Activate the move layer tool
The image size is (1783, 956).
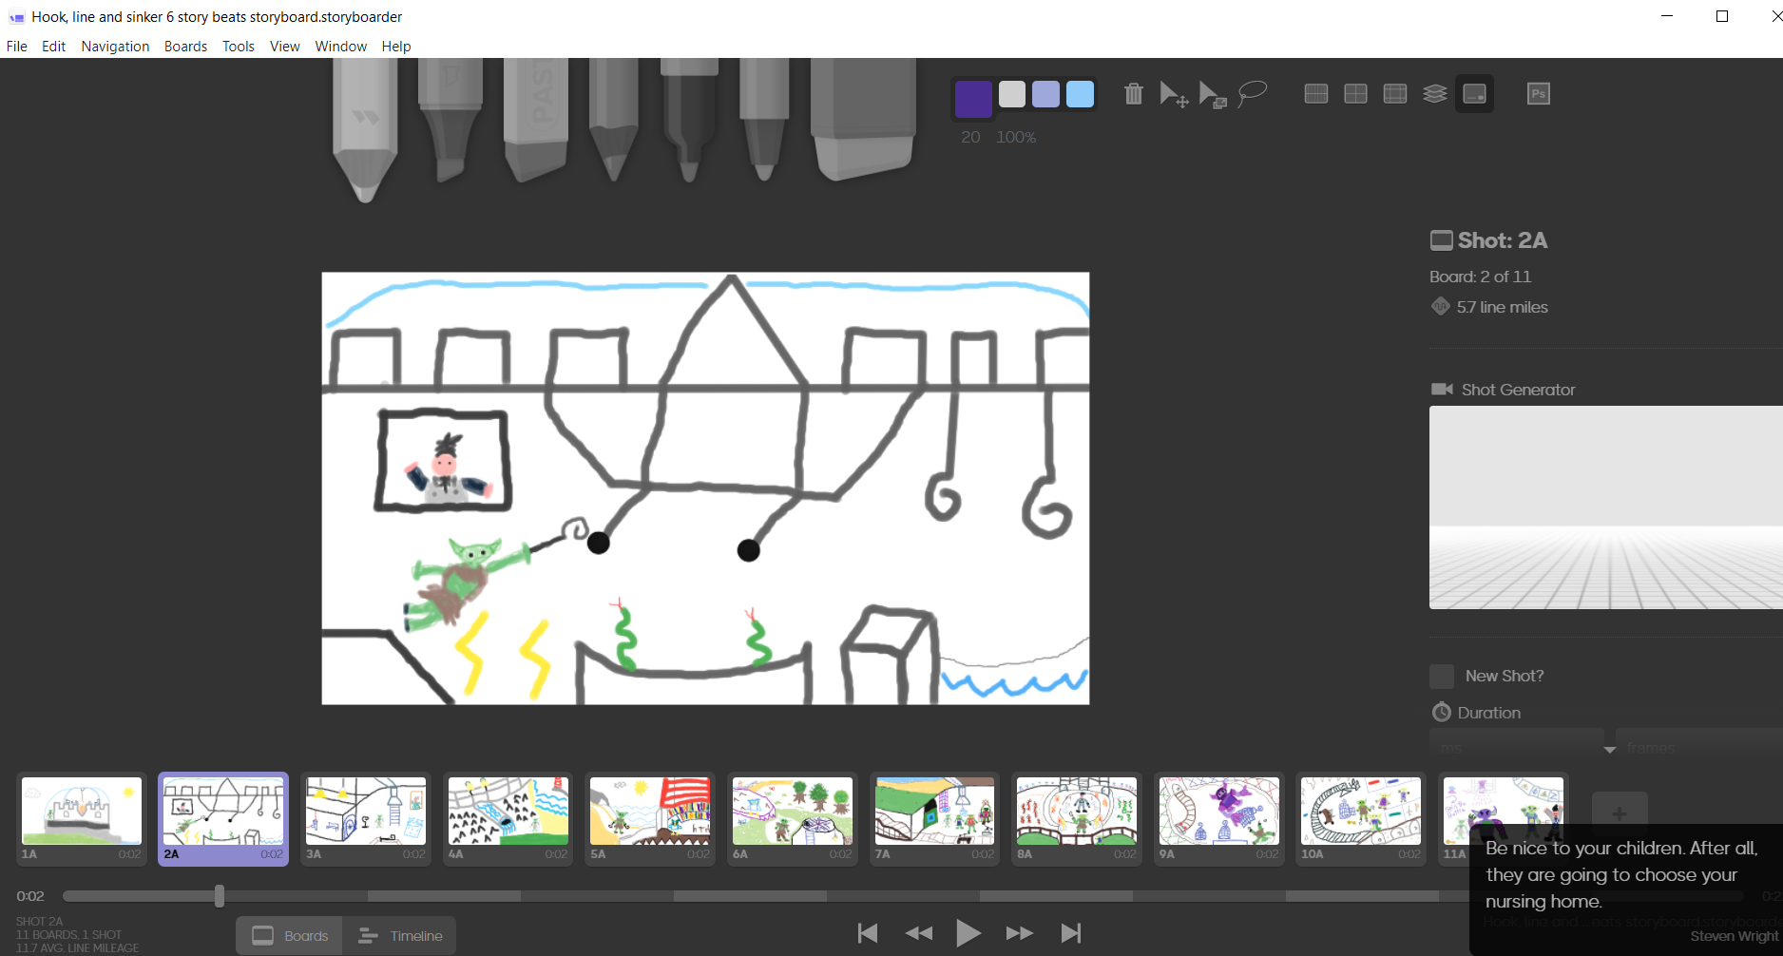coord(1174,94)
